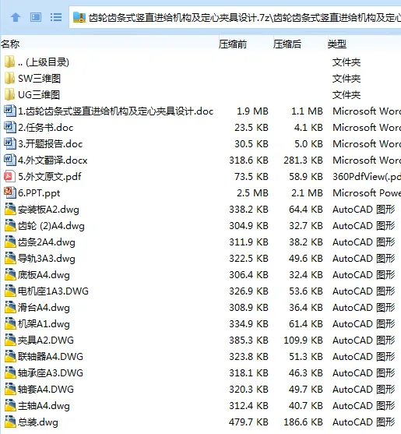Switch to list view with the toolbar button
The width and height of the screenshot is (401, 434).
click(56, 17)
